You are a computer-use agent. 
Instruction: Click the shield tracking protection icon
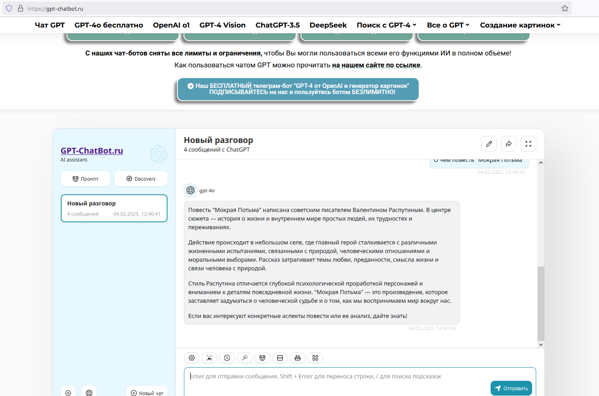[x=9, y=8]
